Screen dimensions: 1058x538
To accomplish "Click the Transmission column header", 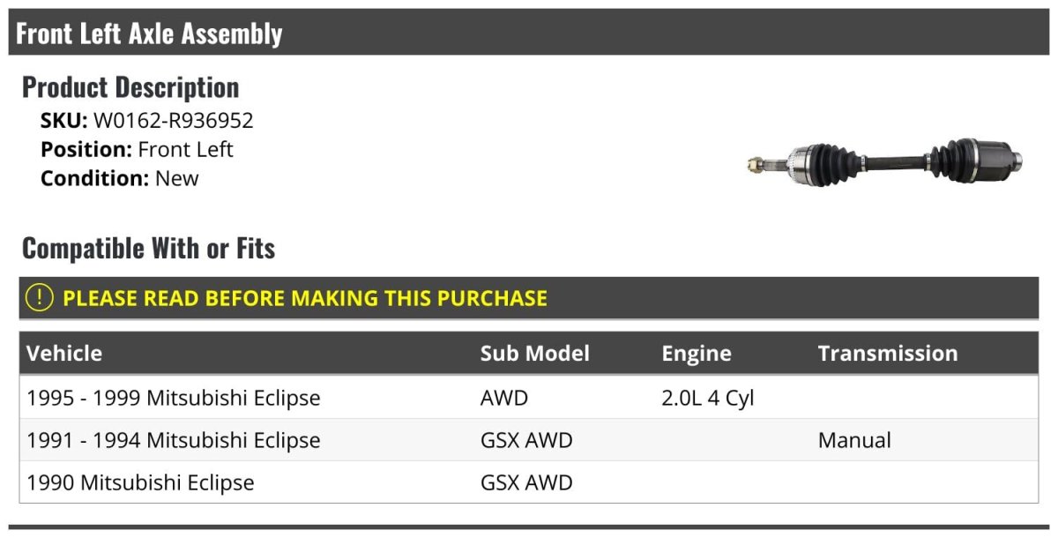I will (887, 354).
